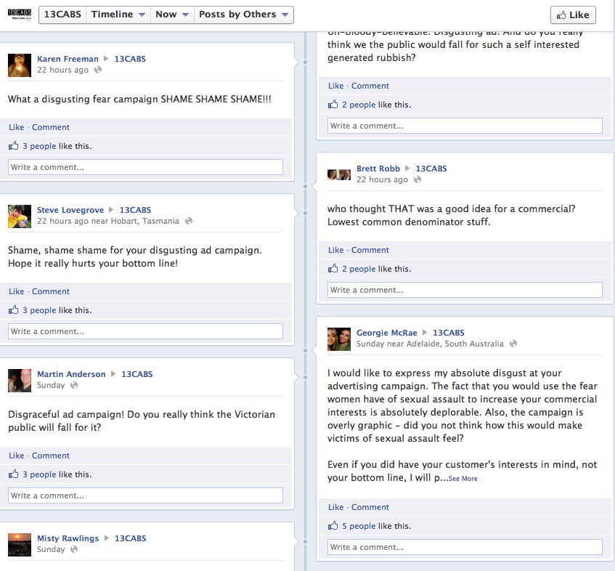Image resolution: width=615 pixels, height=571 pixels.
Task: Click globe privacy icon on Karen Freeman's post
Action: point(98,70)
